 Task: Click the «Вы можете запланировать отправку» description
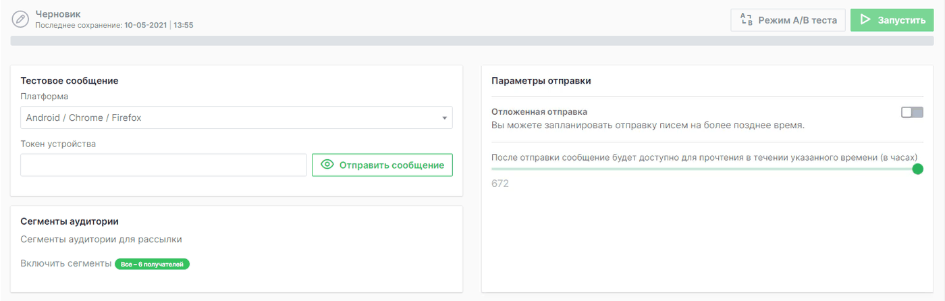coord(648,125)
